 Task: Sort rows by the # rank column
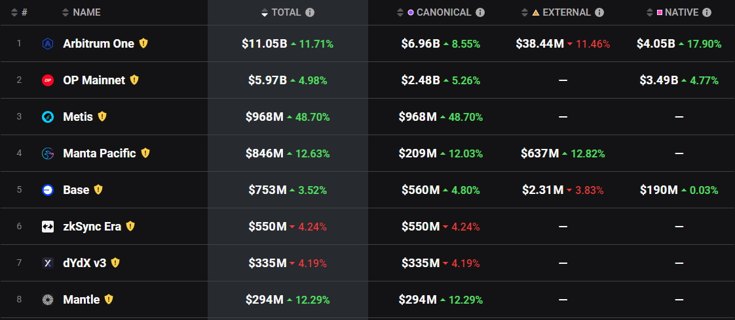point(19,12)
